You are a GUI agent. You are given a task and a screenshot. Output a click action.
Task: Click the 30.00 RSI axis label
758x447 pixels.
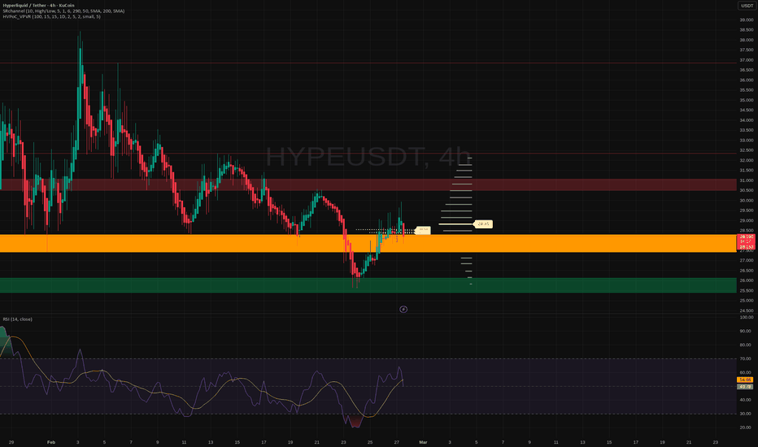tap(746, 414)
